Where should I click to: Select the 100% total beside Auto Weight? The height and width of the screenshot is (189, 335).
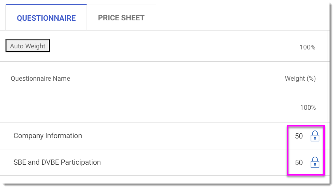[x=307, y=47]
